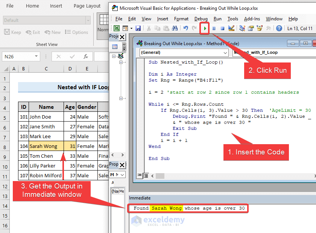Click the Paste icon in the VBA toolbar
Image resolution: width=316 pixels, height=233 pixels.
coord(166,28)
